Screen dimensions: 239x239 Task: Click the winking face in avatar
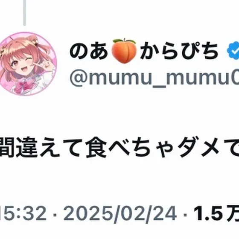click(x=23, y=64)
